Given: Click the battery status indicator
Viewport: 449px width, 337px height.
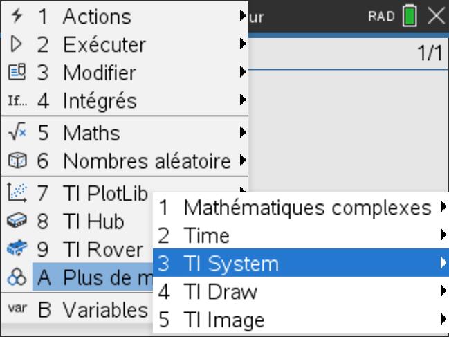Looking at the screenshot, I should click(411, 17).
